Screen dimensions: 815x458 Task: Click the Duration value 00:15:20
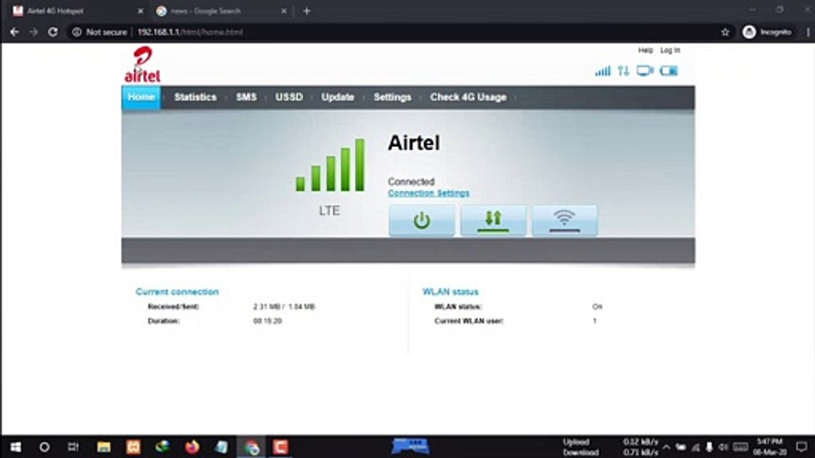(x=267, y=321)
